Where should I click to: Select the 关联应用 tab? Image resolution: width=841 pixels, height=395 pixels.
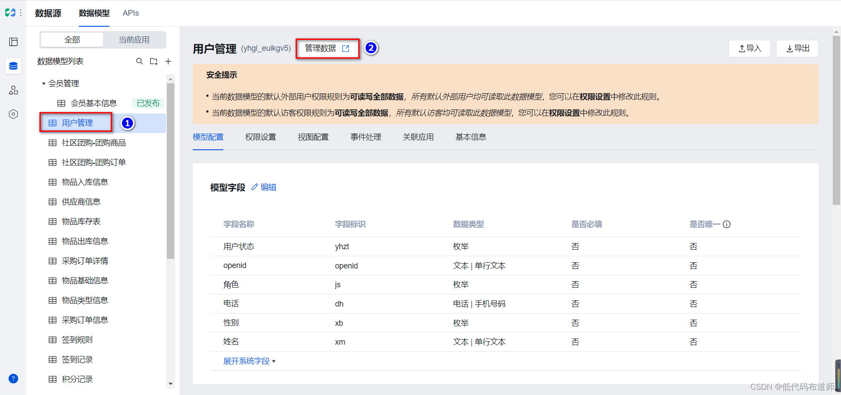(x=418, y=137)
